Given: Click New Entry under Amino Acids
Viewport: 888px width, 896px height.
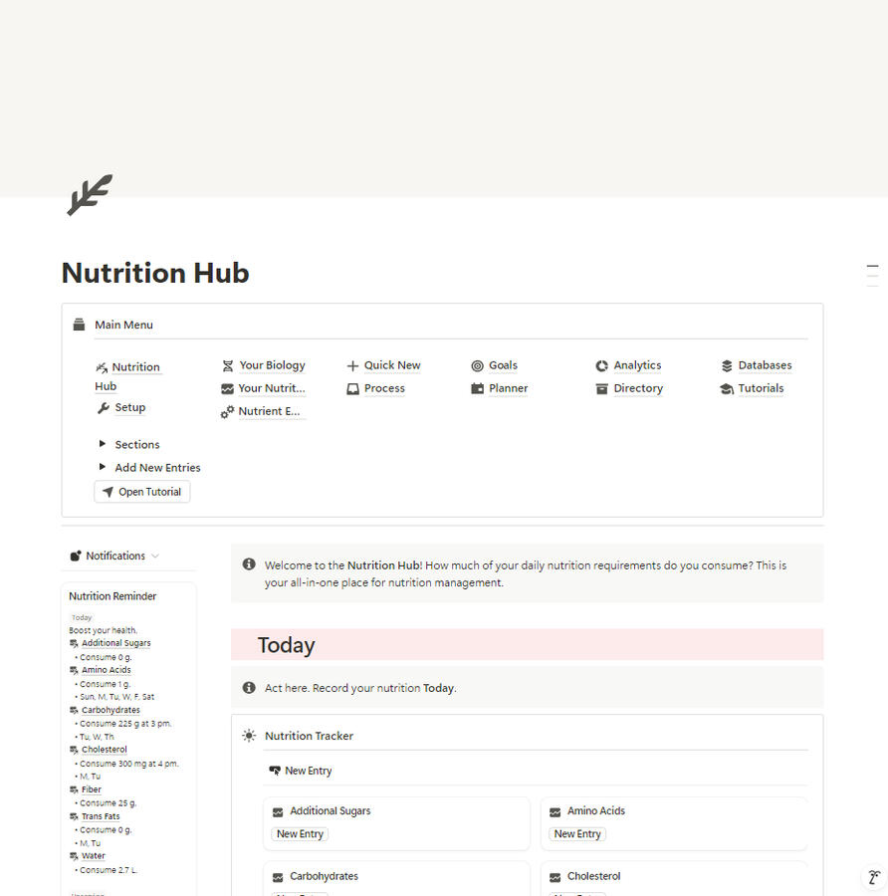Looking at the screenshot, I should [x=577, y=834].
